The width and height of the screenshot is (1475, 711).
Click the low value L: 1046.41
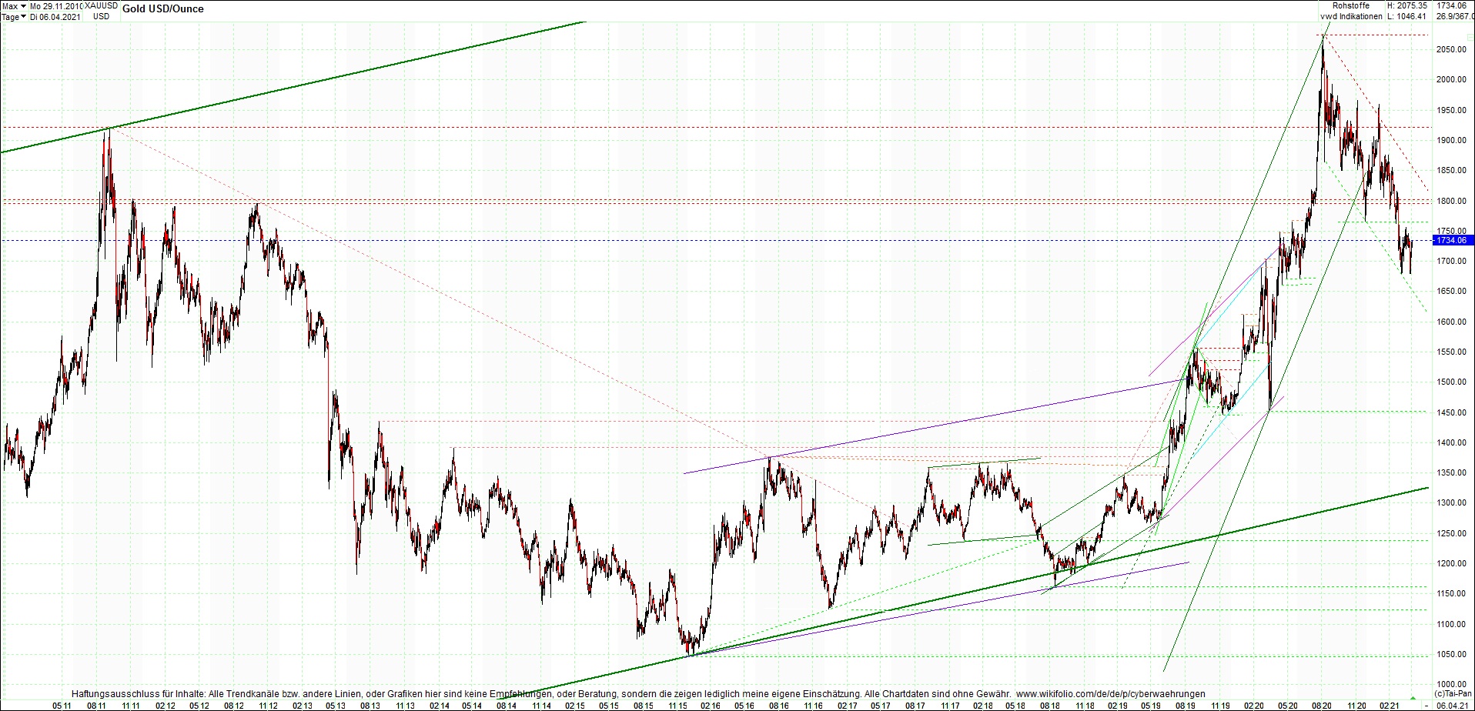[1407, 17]
